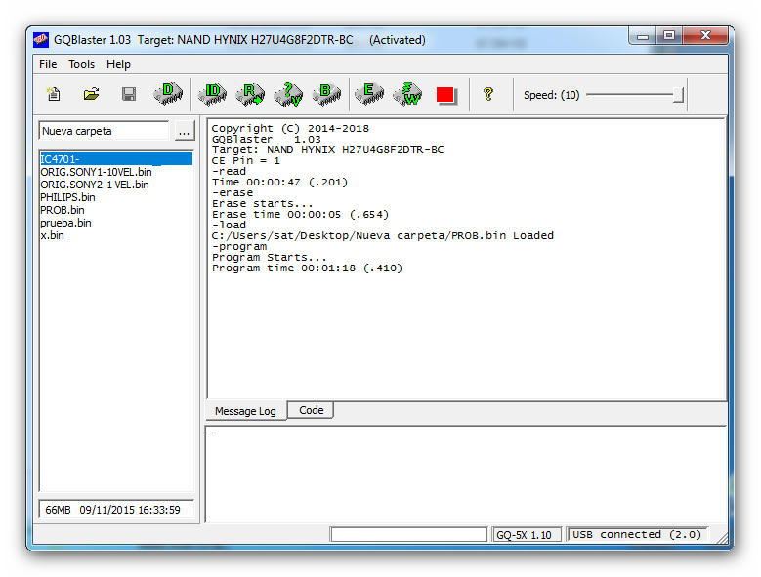Image resolution: width=761 pixels, height=577 pixels.
Task: Open the File menu
Action: [x=48, y=64]
